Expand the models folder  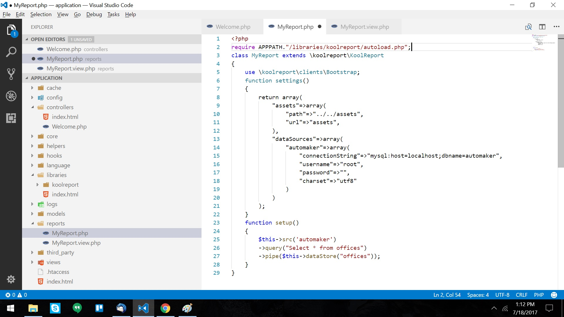tap(32, 214)
